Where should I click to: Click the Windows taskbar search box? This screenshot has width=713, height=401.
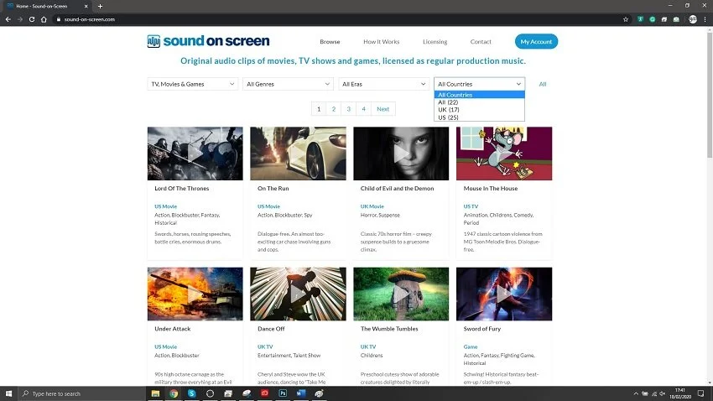pos(82,393)
